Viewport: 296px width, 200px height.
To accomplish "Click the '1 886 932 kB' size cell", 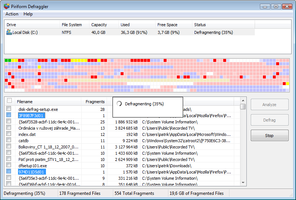I will (x=126, y=122).
